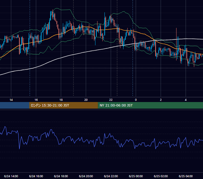This screenshot has height=179, width=203.
Task: Click the 20 hour axis label
Action: (86, 100)
